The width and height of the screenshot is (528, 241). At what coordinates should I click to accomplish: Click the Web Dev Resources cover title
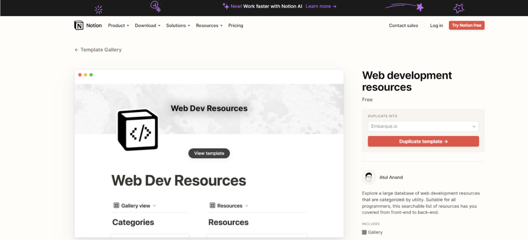click(209, 108)
